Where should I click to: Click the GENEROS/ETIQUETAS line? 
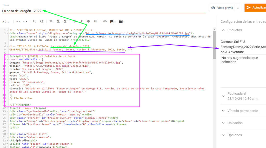(x=71, y=50)
